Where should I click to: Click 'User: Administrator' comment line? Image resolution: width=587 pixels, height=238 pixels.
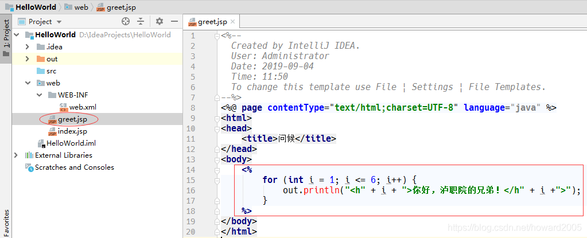(280, 56)
